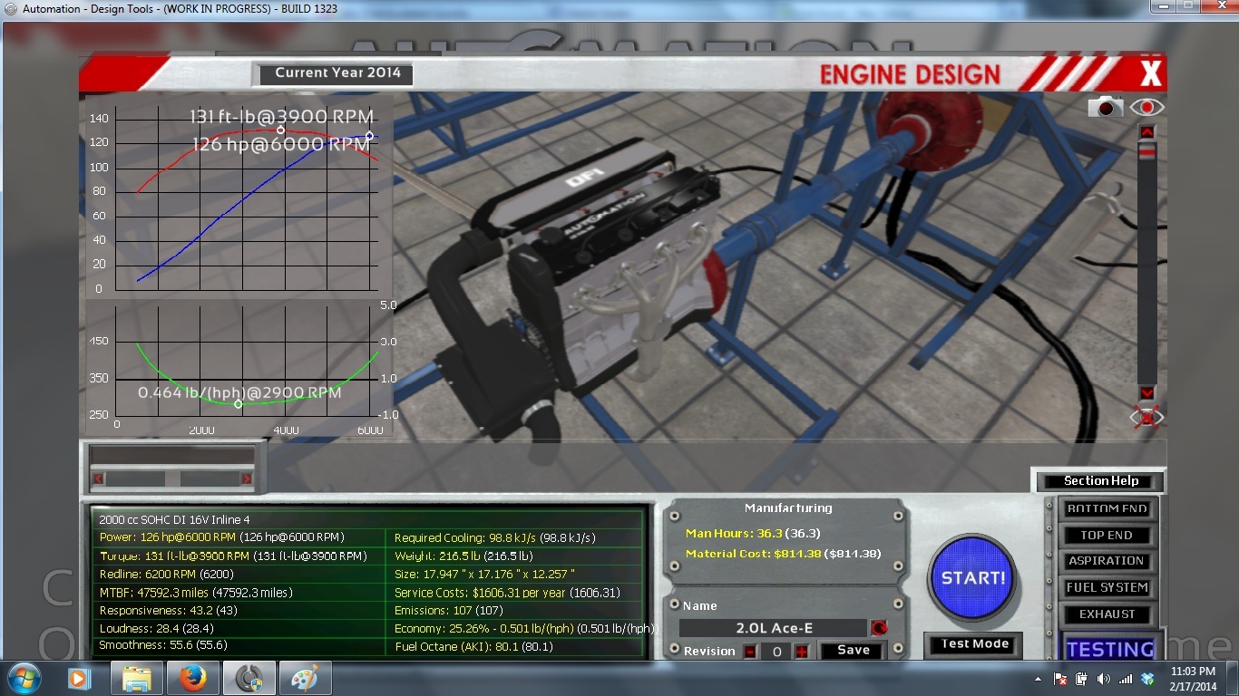Toggle the red eye visibility icon
The image size is (1239, 696).
point(1147,108)
